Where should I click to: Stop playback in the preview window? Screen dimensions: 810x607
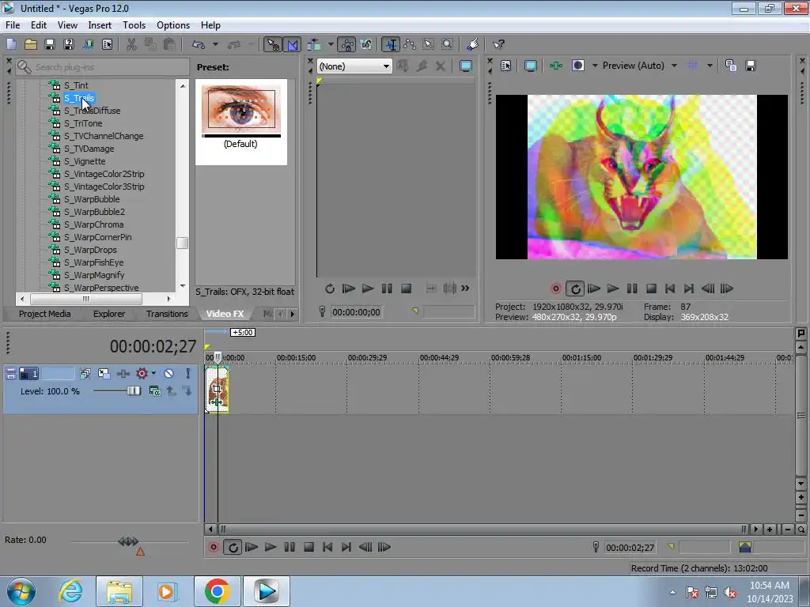[x=651, y=288]
